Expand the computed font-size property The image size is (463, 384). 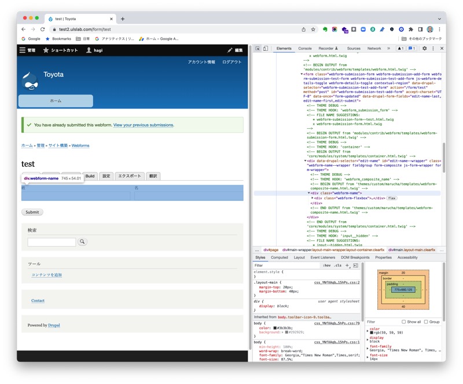(368, 357)
